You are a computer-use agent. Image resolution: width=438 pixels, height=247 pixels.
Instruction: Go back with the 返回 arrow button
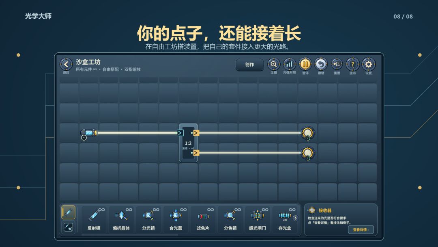coord(66,64)
